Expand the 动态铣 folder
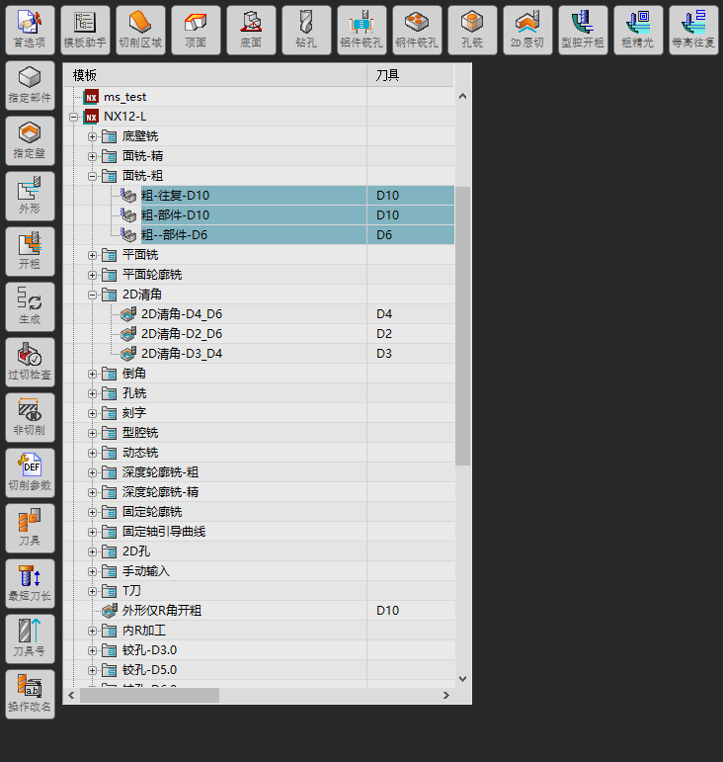This screenshot has height=762, width=723. [92, 454]
